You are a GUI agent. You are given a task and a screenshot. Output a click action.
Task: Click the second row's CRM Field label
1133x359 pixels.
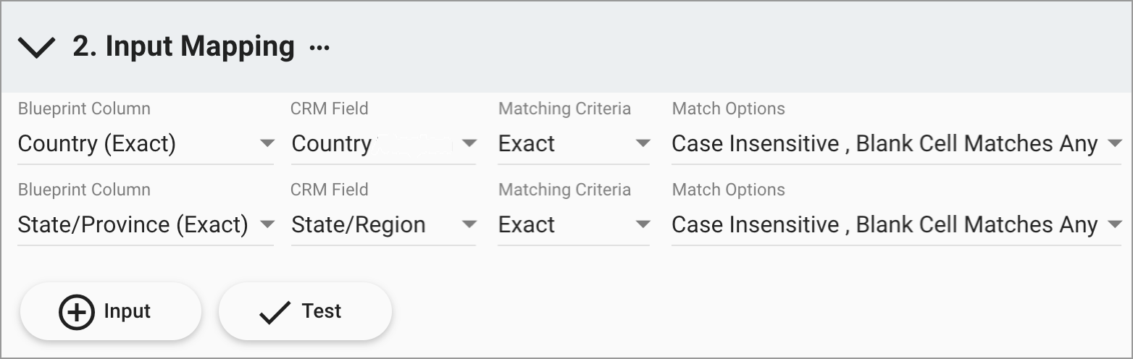330,190
